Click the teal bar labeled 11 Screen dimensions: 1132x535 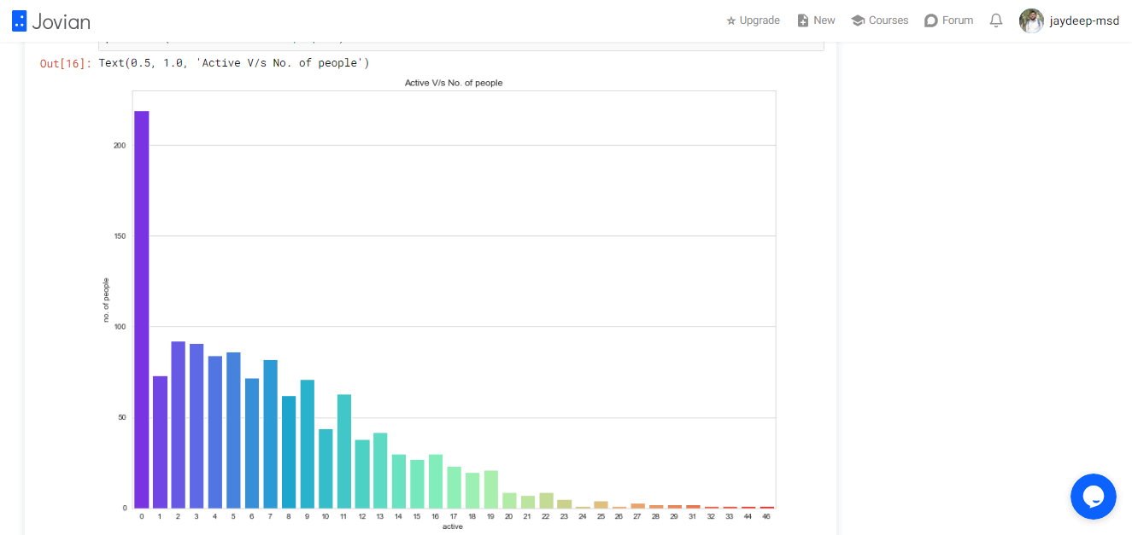click(344, 451)
